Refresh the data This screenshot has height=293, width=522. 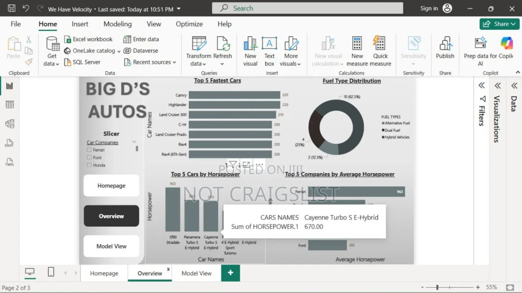[223, 51]
